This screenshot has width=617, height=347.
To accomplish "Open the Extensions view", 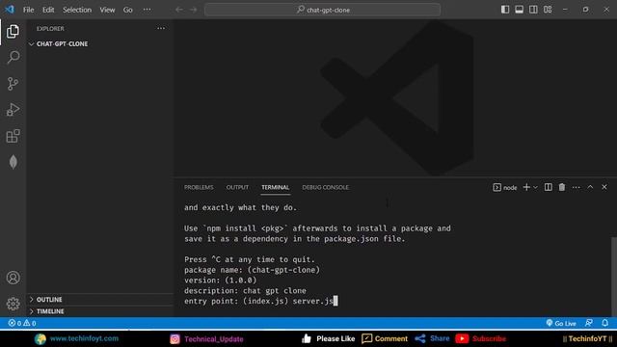I will (13, 136).
